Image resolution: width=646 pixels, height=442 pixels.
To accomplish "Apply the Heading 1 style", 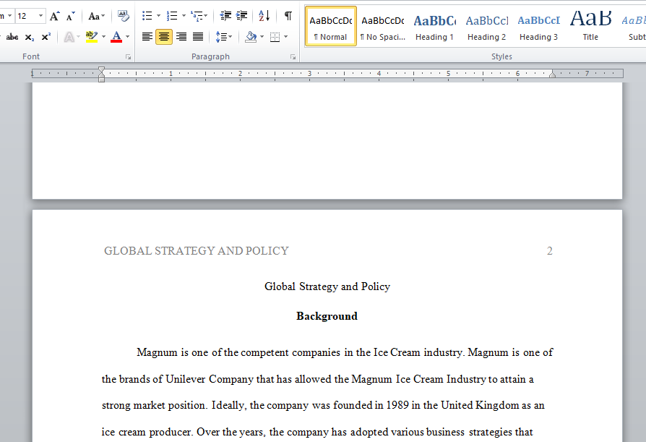I will (435, 26).
